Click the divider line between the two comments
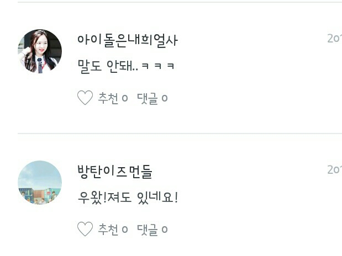 click(x=180, y=133)
